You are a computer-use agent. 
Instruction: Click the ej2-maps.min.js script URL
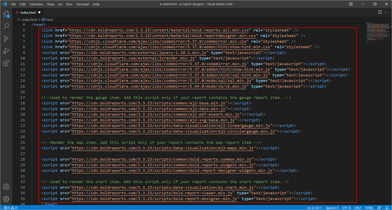[162, 148]
